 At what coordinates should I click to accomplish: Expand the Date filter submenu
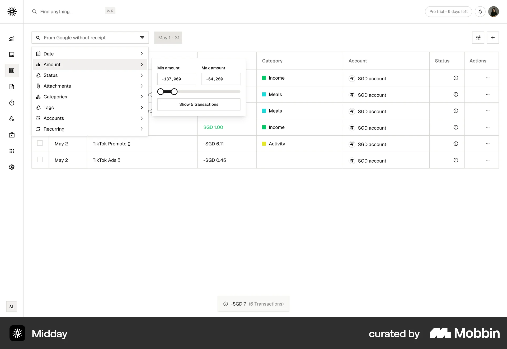(90, 54)
